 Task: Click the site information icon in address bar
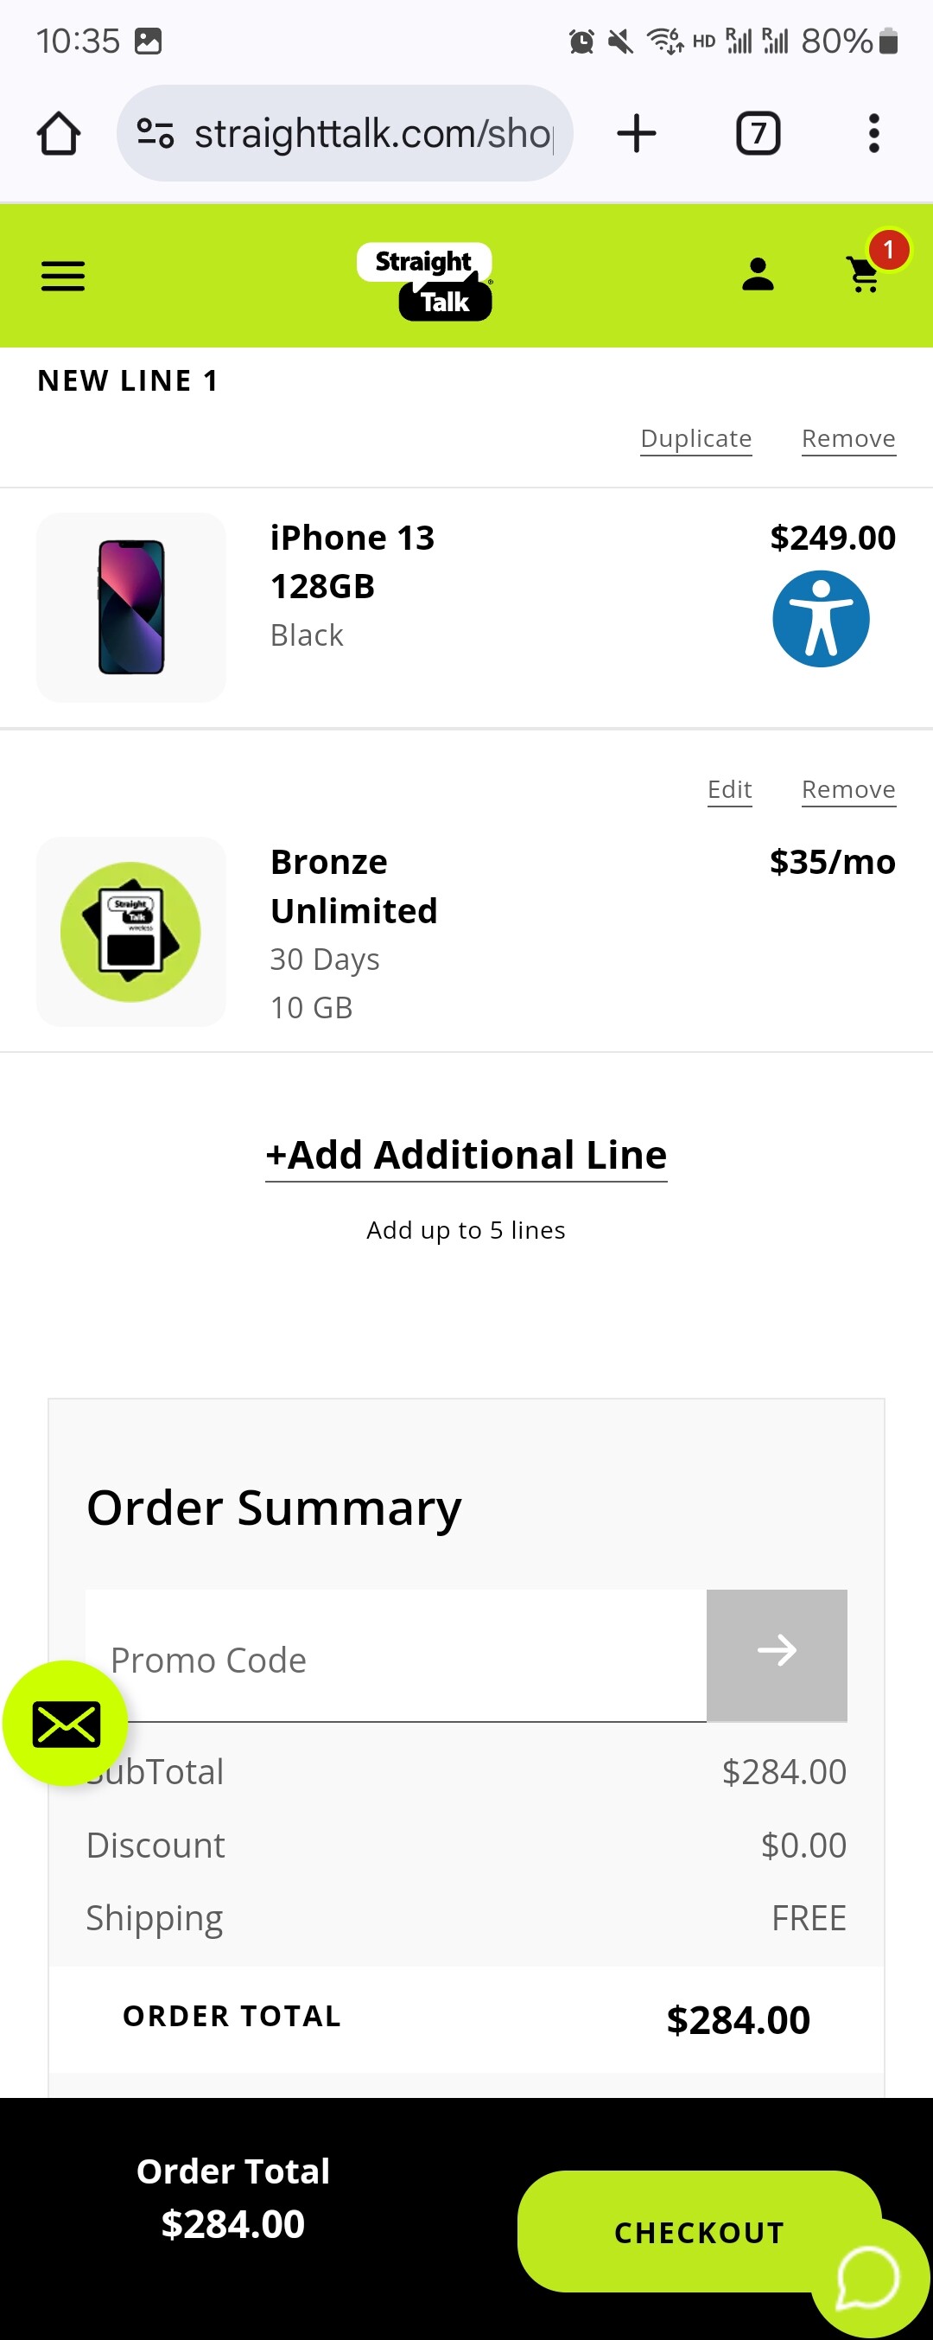(155, 133)
